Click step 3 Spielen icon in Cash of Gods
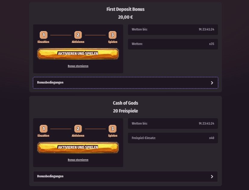249x190 pixels. 113,129
